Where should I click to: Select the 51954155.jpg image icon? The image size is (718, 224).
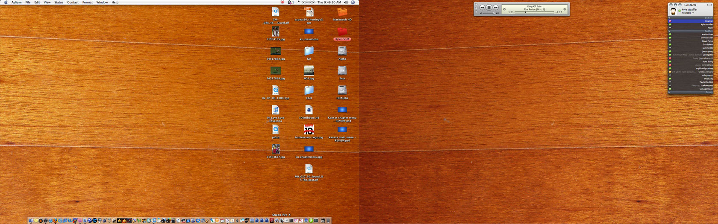click(x=276, y=31)
